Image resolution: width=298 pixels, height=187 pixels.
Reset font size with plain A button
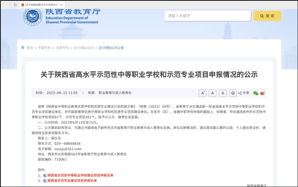[x=223, y=93]
